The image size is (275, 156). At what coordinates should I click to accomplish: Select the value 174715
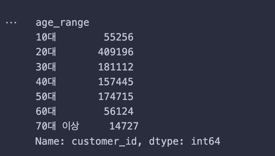coord(116,97)
